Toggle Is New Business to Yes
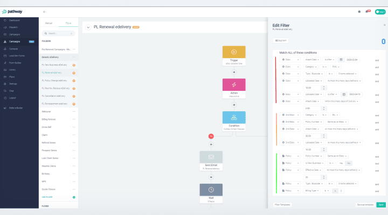This screenshot has height=215, width=388. (x=341, y=163)
